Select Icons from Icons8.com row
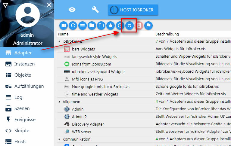231x146 pixels. [144, 64]
